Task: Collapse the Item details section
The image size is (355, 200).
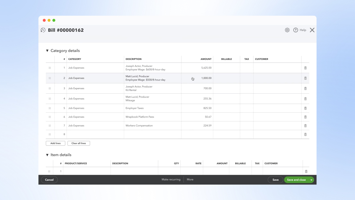Action: 47,155
